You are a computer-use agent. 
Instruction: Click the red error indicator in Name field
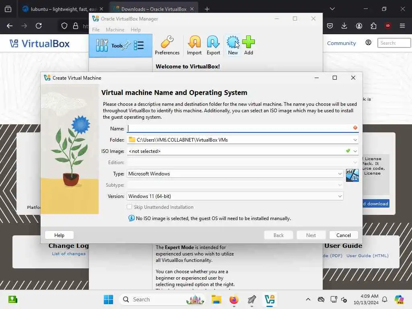pyautogui.click(x=355, y=128)
